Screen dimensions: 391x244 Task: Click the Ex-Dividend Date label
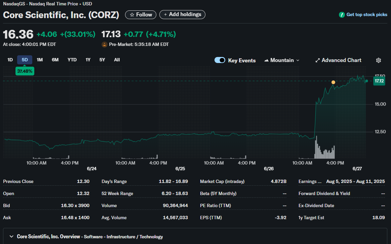pos(316,206)
